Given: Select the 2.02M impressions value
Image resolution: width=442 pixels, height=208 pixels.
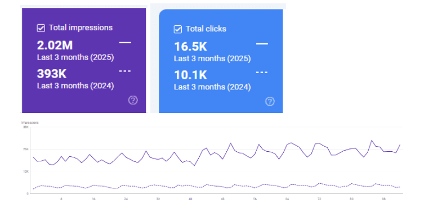Looking at the screenshot, I should point(55,46).
